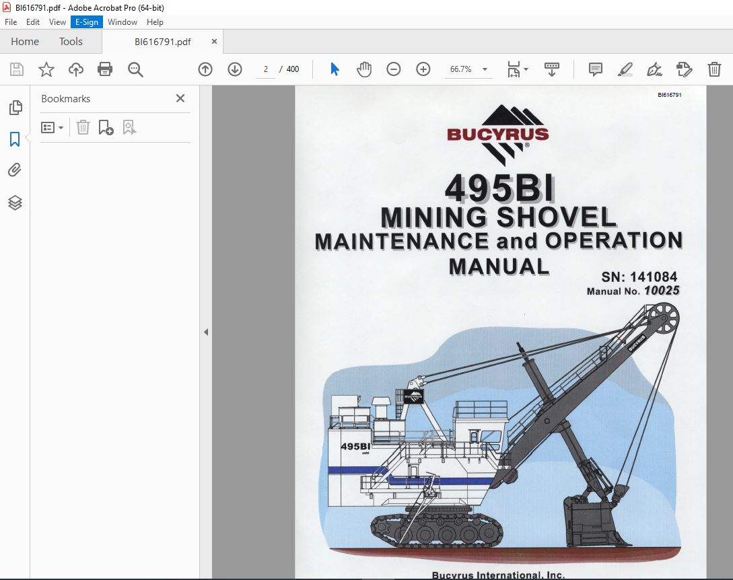733x580 pixels.
Task: Switch to the Home tab
Action: tap(25, 42)
